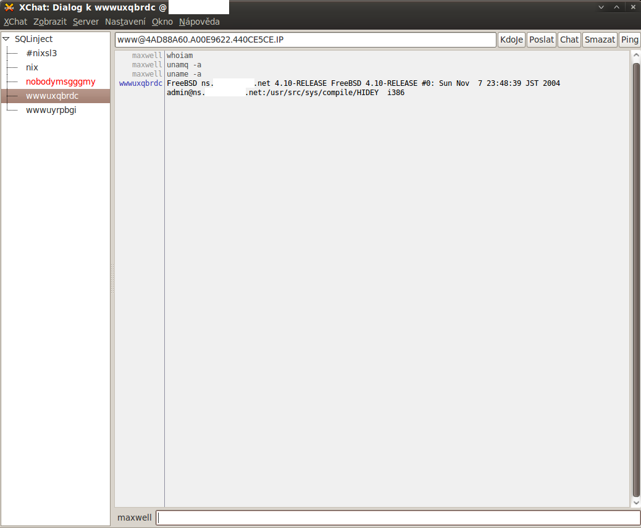
Task: Open the Server menu
Action: coord(85,22)
